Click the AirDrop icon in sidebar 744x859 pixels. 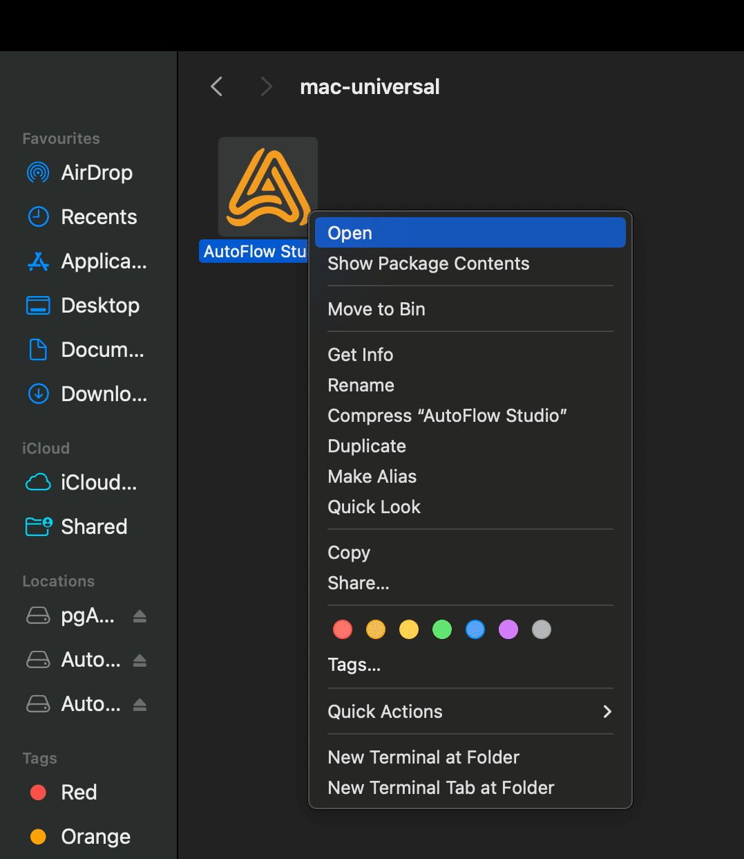point(38,172)
